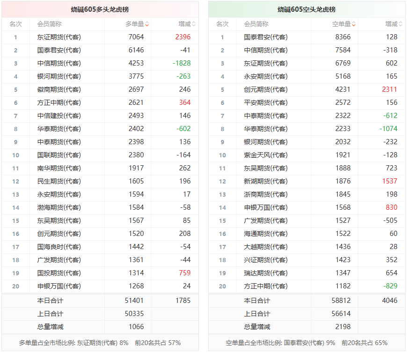Click 华泰期货(代客) in short table rank 8
Image resolution: width=407 pixels, height=353 pixels.
point(266,129)
